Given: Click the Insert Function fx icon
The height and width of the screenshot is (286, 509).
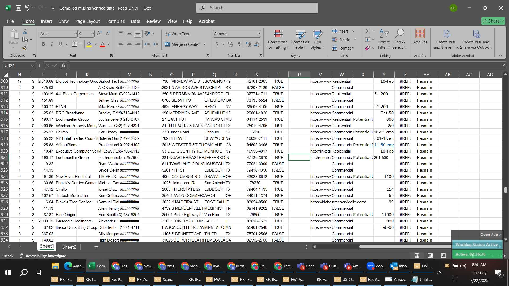Looking at the screenshot, I should [63, 65].
